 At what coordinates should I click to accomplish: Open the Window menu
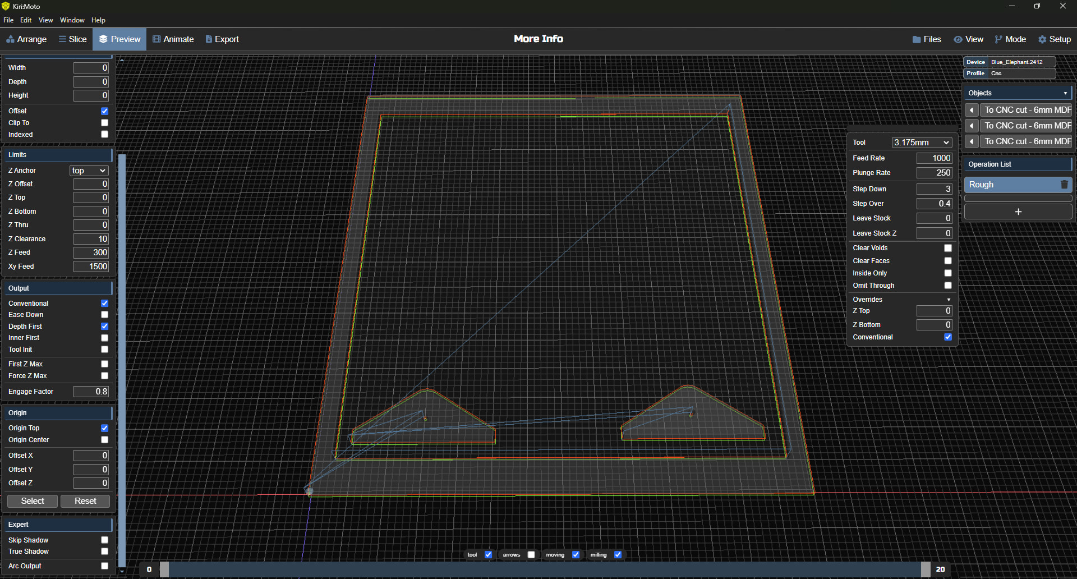[72, 20]
